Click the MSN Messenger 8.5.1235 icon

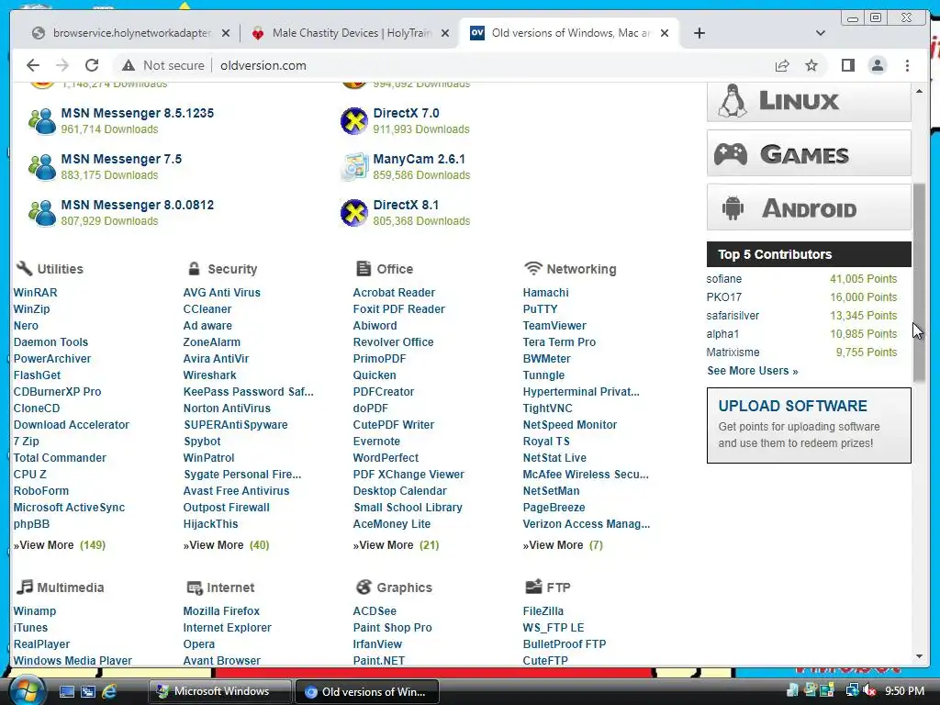tap(42, 121)
